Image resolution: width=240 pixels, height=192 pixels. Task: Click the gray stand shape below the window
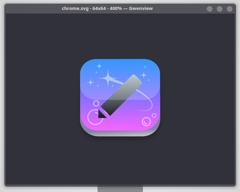120,189
